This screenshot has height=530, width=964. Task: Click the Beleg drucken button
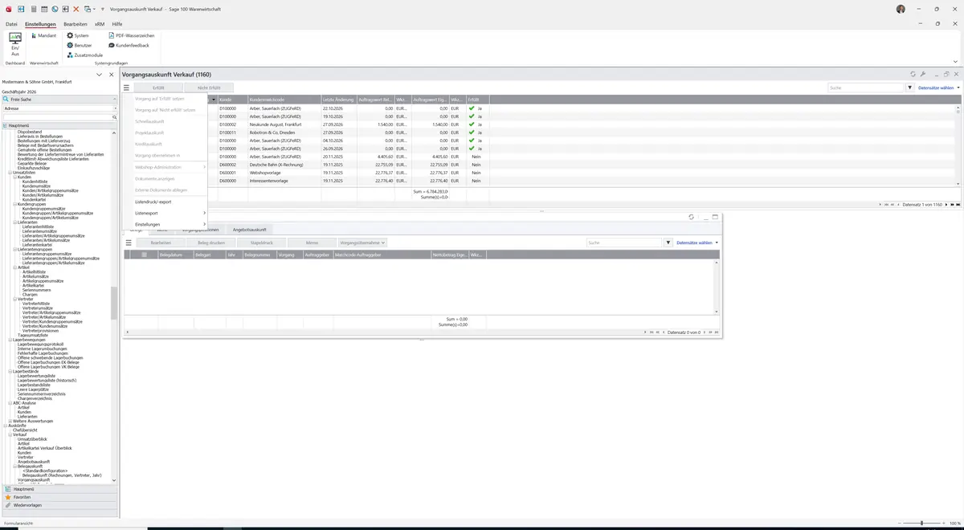pos(211,243)
